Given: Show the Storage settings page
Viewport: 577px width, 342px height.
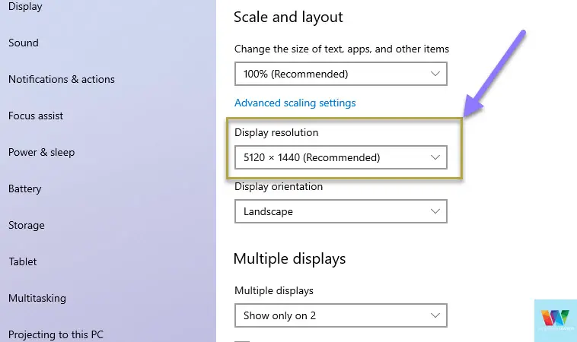Looking at the screenshot, I should (27, 225).
